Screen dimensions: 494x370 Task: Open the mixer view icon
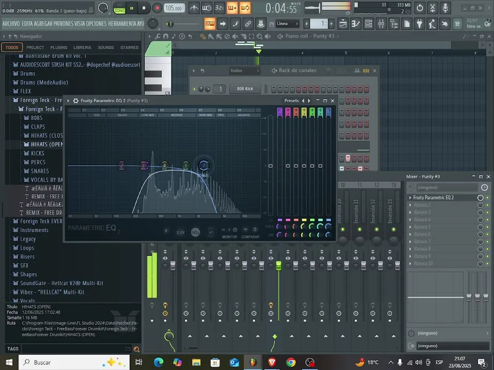381,24
